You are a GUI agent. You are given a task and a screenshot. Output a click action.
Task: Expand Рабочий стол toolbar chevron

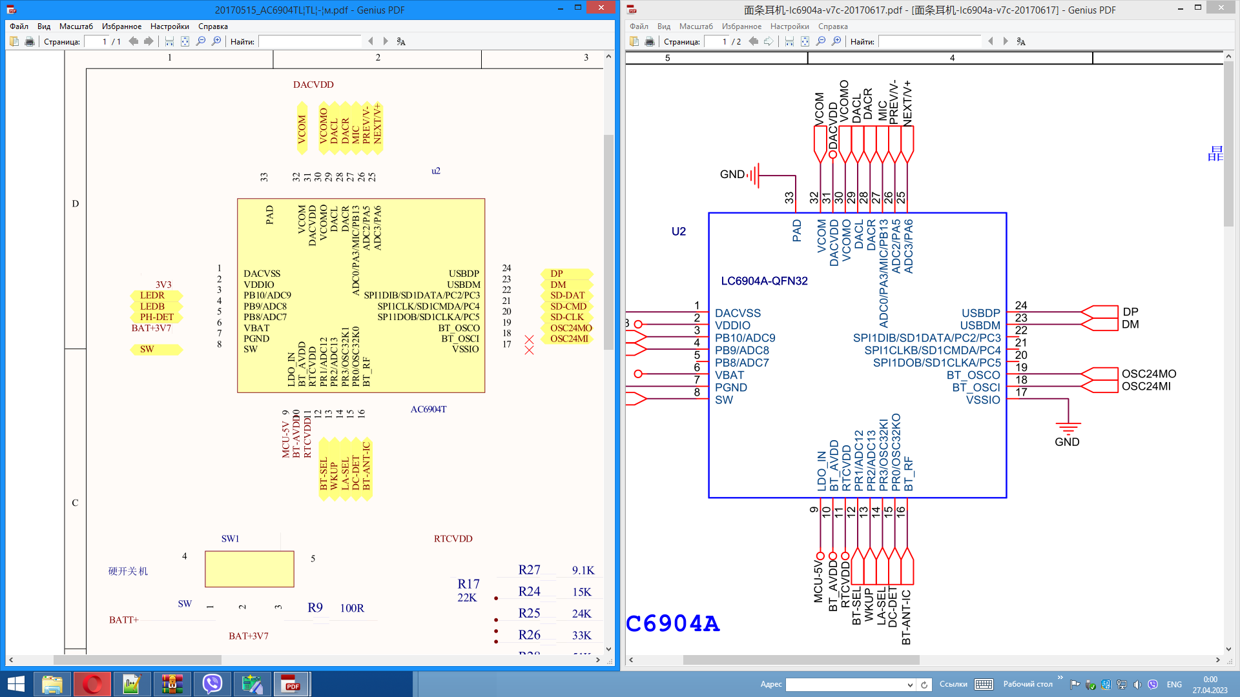[x=1060, y=678]
